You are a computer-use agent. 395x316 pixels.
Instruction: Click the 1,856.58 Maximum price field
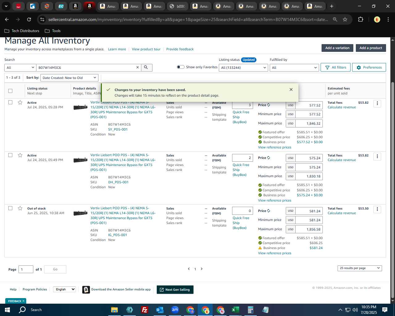[x=309, y=229]
